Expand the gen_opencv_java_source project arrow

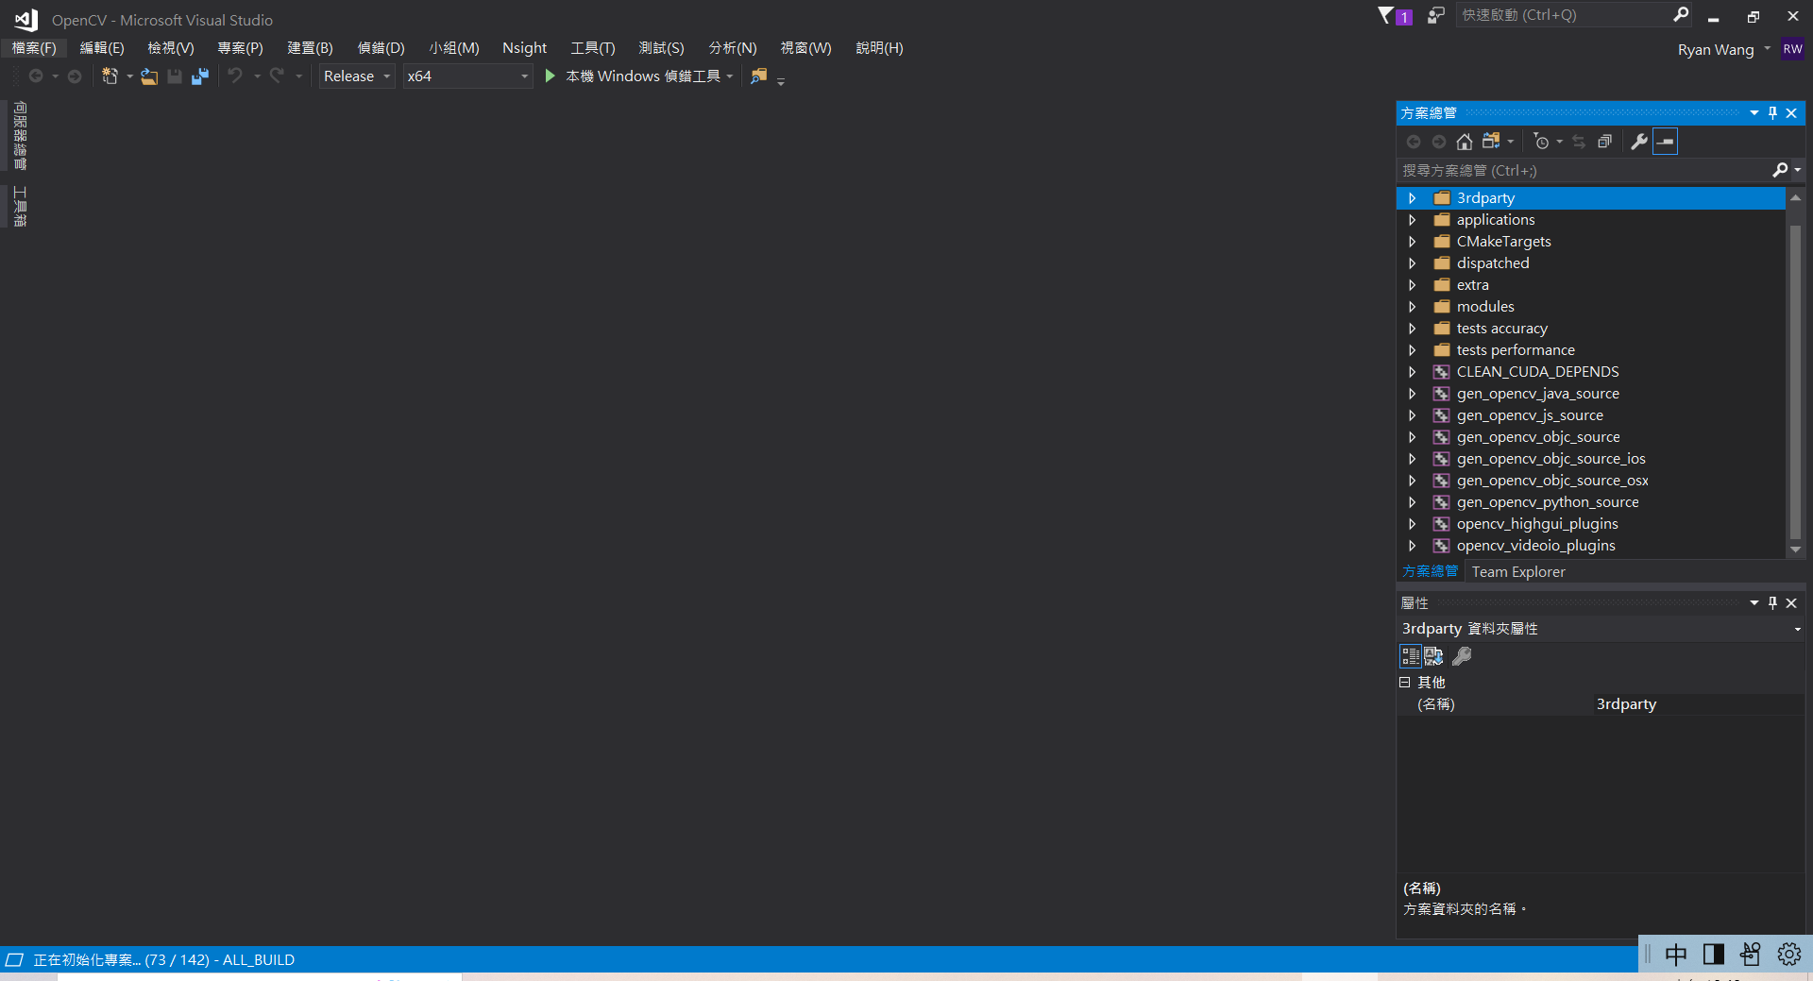pos(1412,394)
